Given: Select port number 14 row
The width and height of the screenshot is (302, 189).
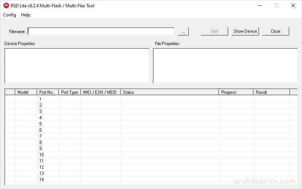Looking at the screenshot, I should click(151, 180).
